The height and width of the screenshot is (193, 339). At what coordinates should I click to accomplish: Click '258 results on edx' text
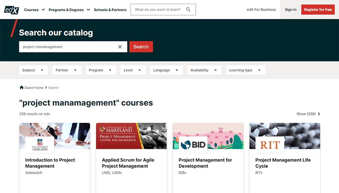[35, 114]
